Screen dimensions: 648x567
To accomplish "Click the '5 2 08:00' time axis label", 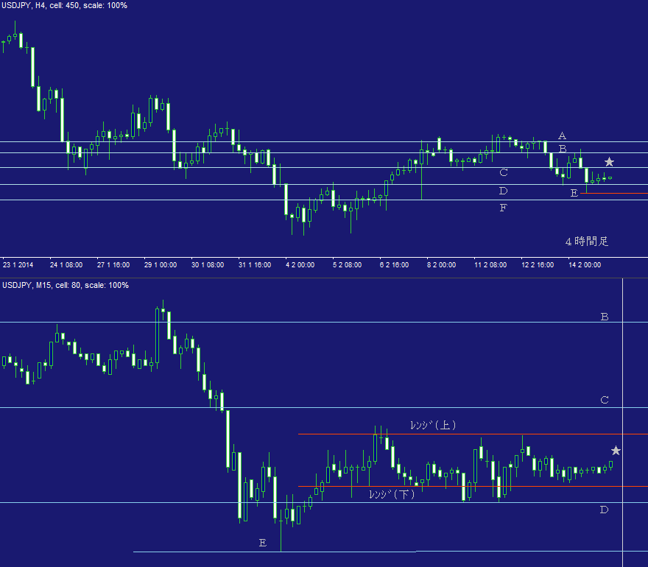I will 347,265.
